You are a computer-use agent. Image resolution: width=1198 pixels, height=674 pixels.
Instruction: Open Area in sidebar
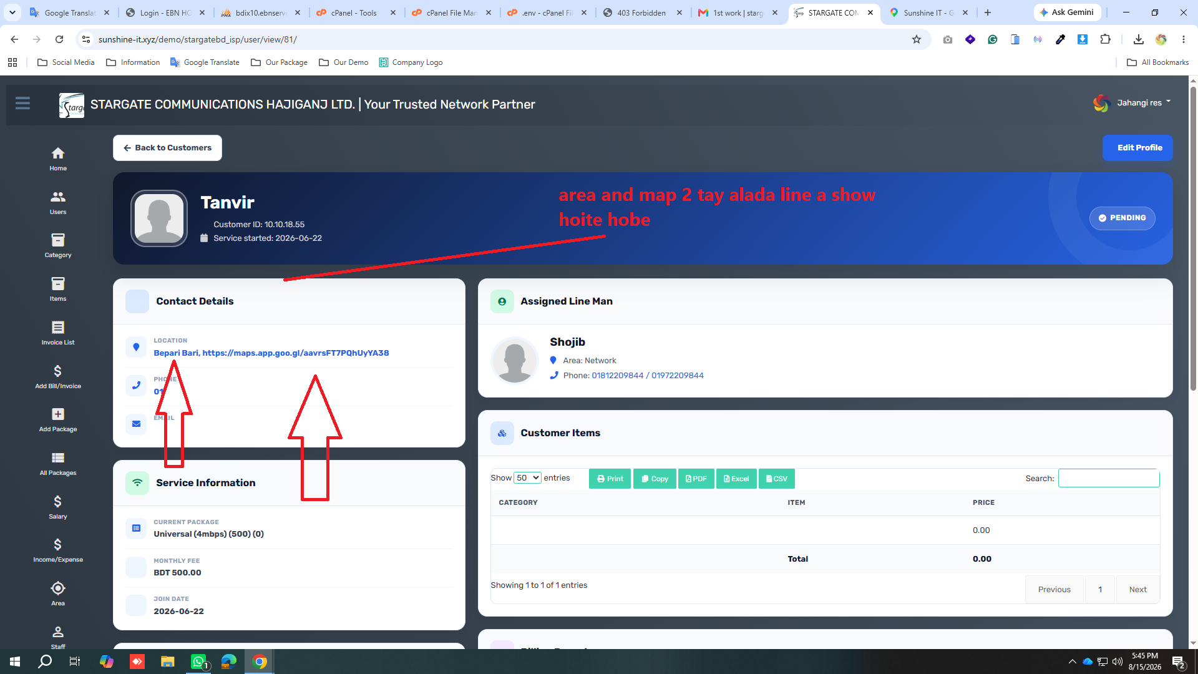(x=58, y=593)
